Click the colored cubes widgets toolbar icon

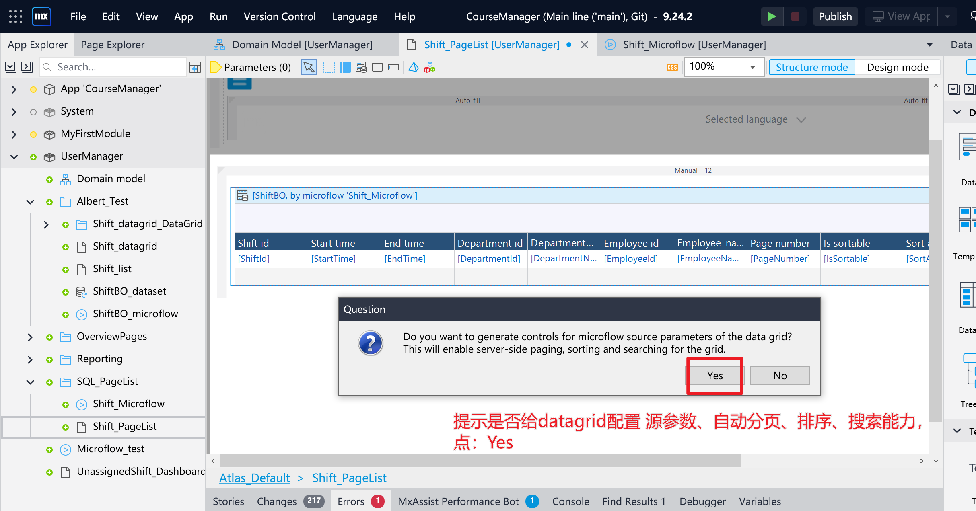(x=430, y=67)
